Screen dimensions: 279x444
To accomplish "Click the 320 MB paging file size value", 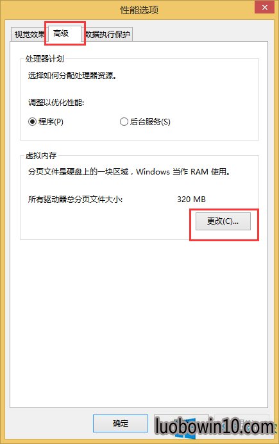I will tap(191, 200).
